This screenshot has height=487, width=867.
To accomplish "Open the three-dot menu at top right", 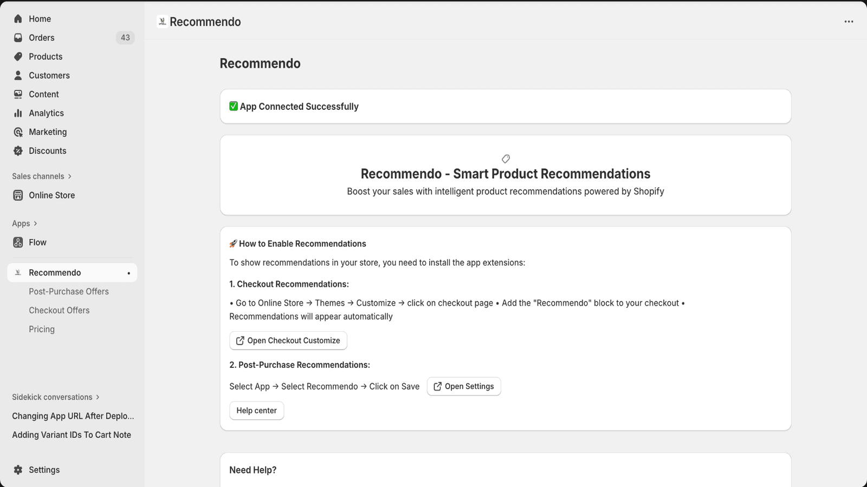I will [x=848, y=22].
